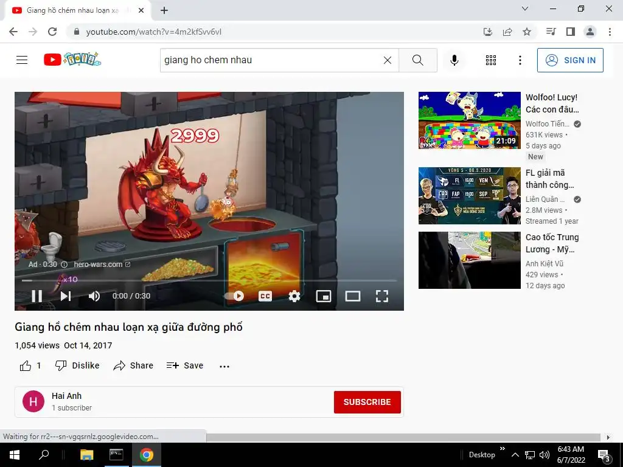Open the taskbar volume icon
Viewport: 623px width, 467px height.
click(545, 455)
